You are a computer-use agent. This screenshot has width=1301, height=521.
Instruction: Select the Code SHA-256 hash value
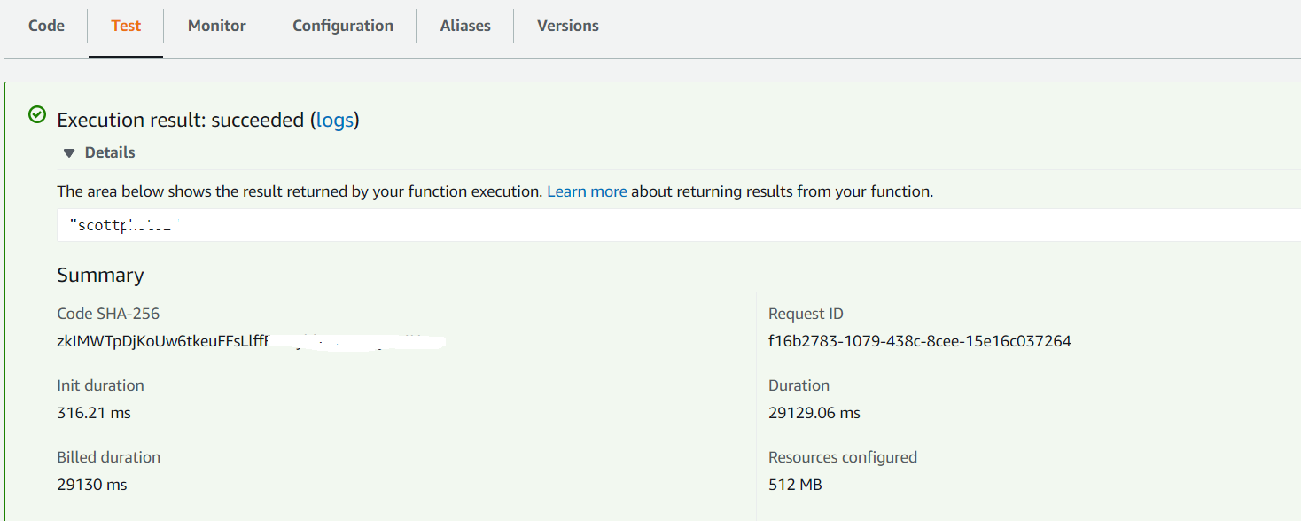251,341
